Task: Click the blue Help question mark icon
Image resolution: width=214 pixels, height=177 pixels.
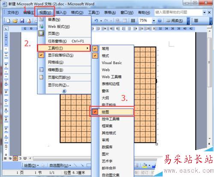Action: (160, 21)
